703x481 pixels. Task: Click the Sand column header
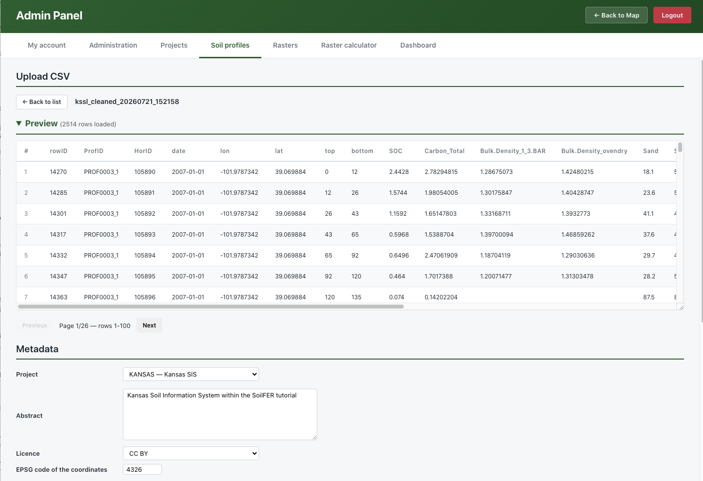click(651, 151)
